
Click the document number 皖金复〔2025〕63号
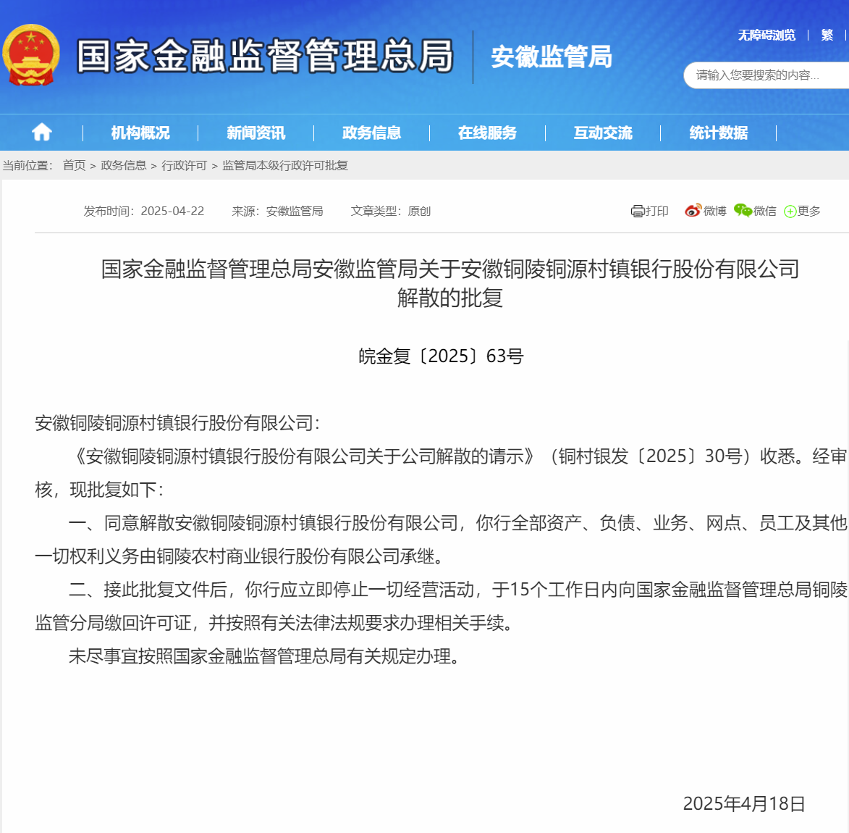click(442, 356)
